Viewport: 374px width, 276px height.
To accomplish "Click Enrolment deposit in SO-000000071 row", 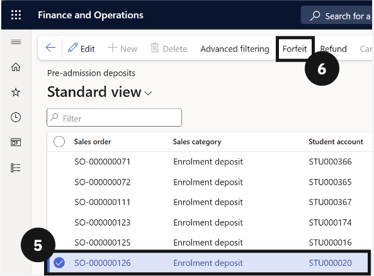I will [x=208, y=162].
